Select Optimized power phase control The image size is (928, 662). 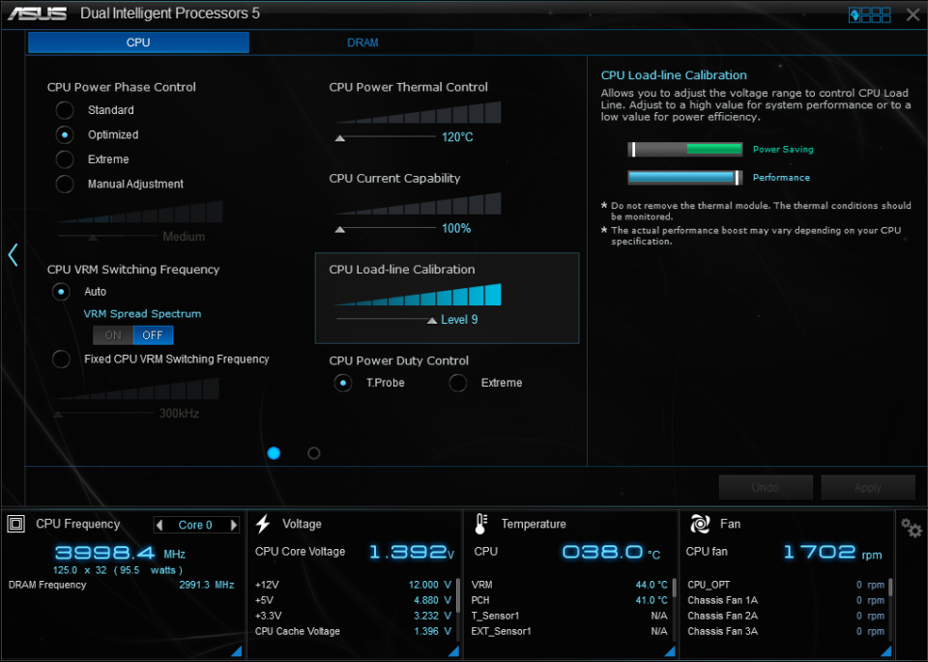coord(65,135)
